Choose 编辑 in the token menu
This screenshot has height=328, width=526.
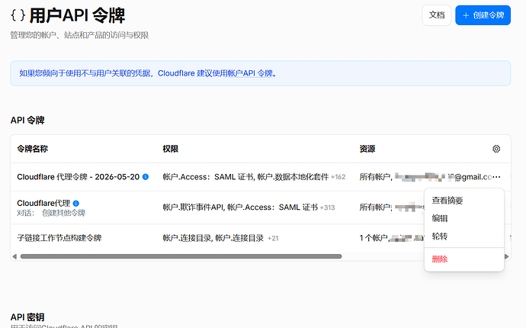[439, 218]
